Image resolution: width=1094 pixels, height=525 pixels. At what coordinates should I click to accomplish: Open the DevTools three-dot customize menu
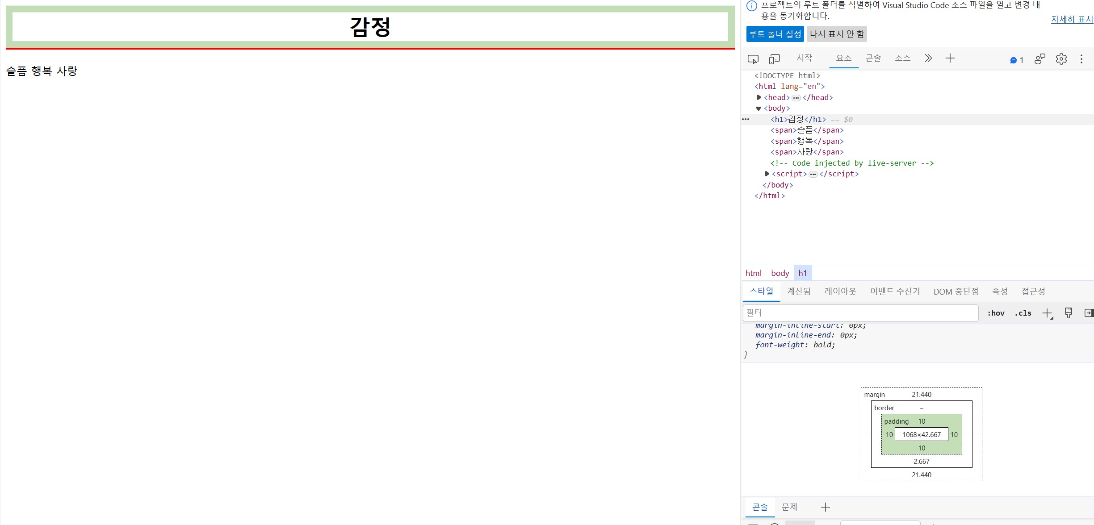[x=1081, y=59]
